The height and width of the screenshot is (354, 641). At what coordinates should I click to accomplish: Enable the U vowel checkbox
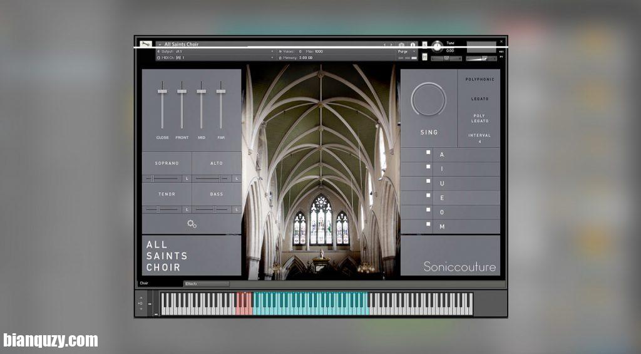coord(428,181)
